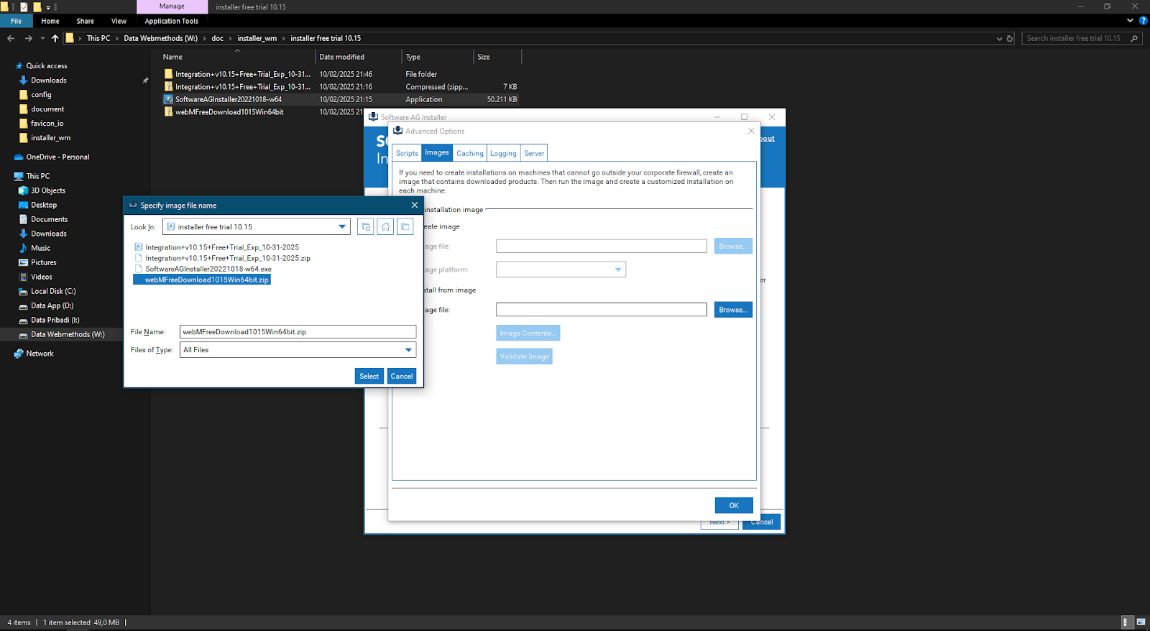Open Downloads under Quick access
The width and height of the screenshot is (1150, 631).
coord(49,80)
